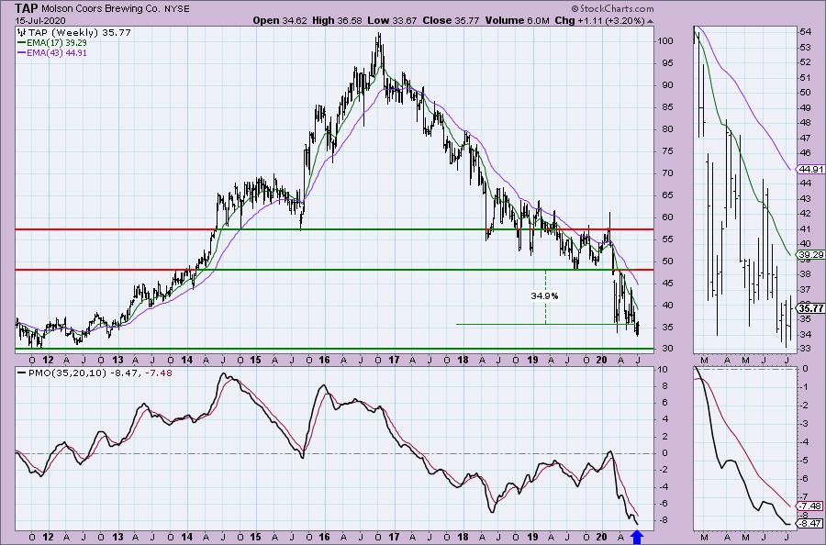Click the 54 label on the zoom panel axis
This screenshot has height=545, width=826.
pyautogui.click(x=806, y=31)
